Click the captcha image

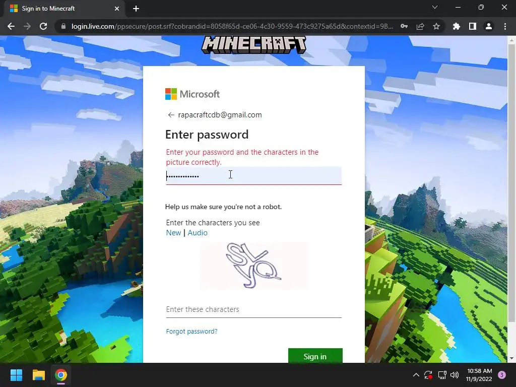tap(254, 266)
